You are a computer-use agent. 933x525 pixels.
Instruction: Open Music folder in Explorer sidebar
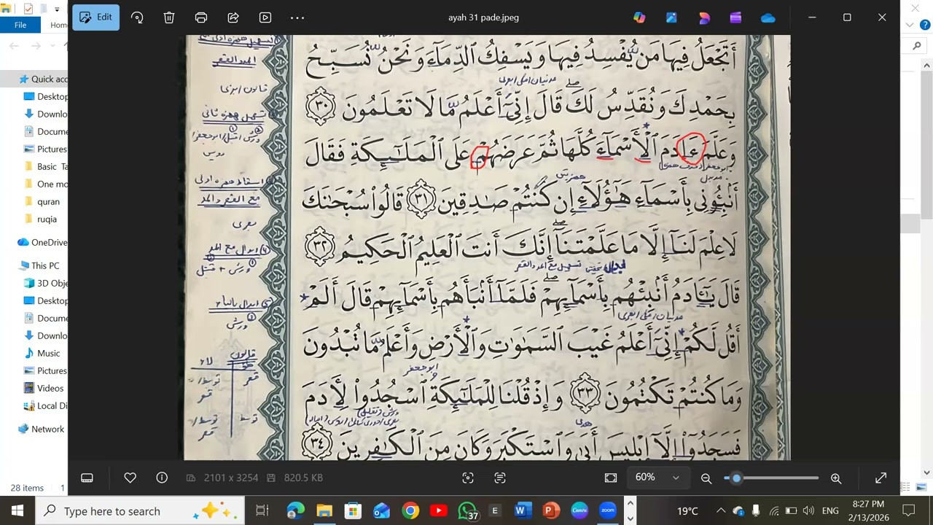(x=48, y=353)
